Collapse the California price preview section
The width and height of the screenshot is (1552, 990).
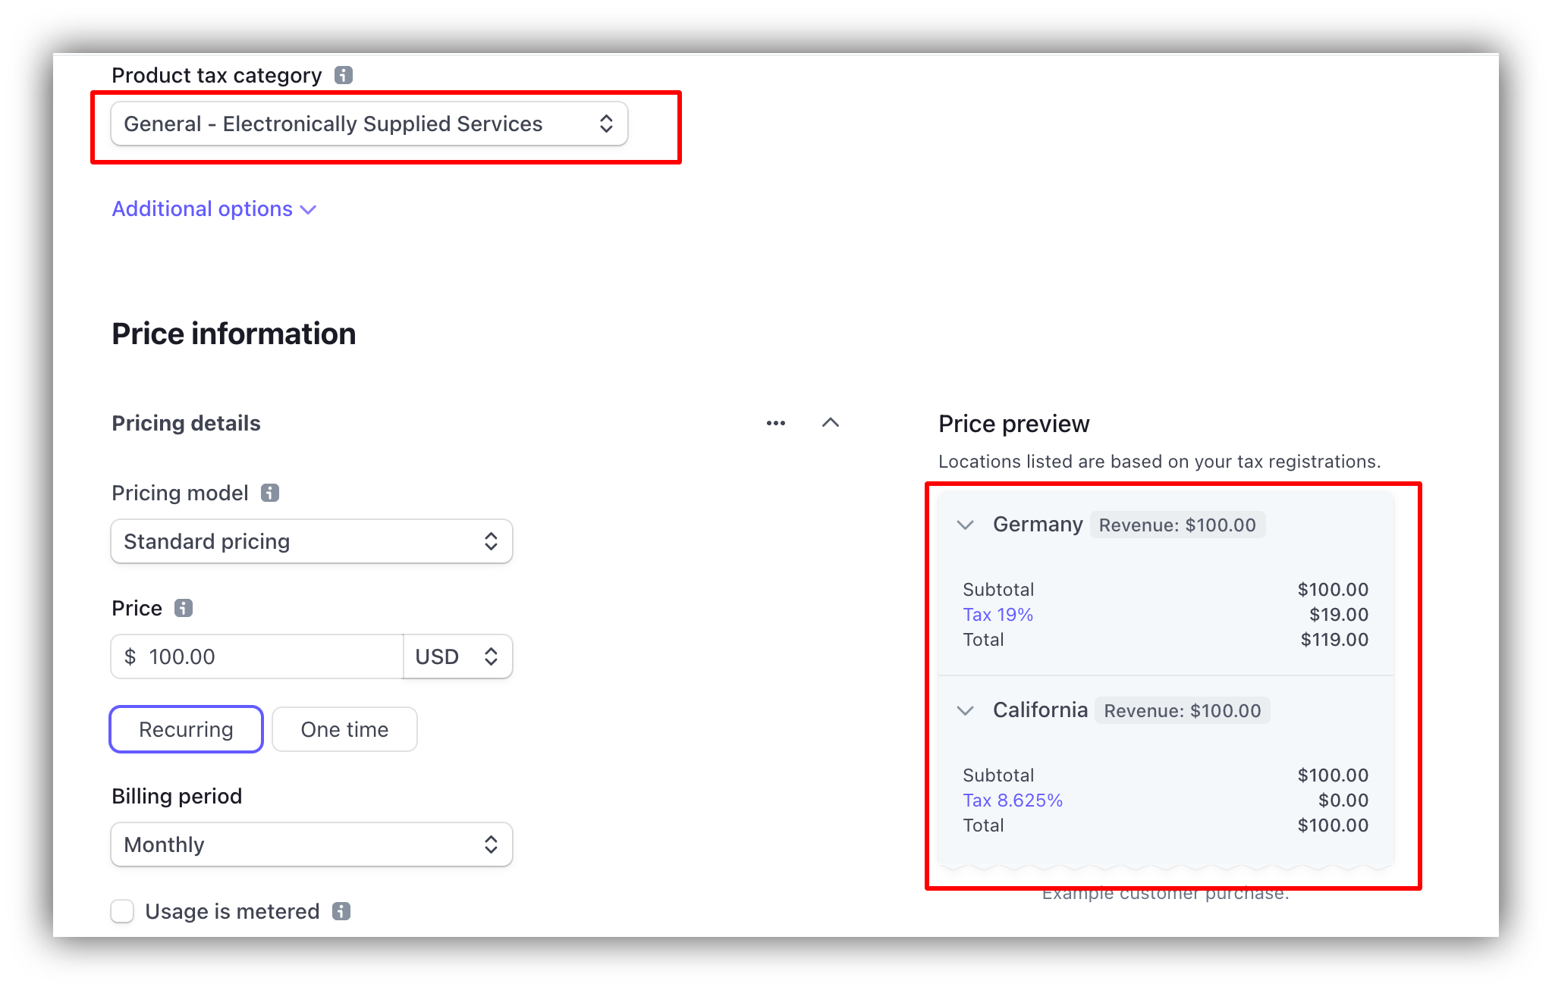(x=965, y=710)
